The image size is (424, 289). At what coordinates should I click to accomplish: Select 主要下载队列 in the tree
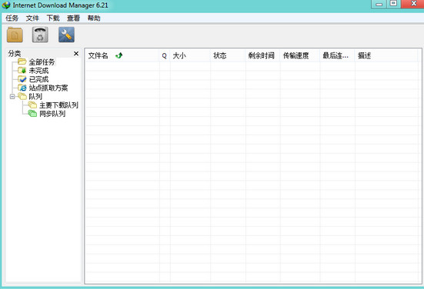(58, 105)
